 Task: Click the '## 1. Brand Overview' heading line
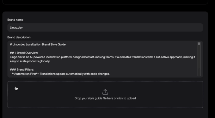tap(24, 53)
